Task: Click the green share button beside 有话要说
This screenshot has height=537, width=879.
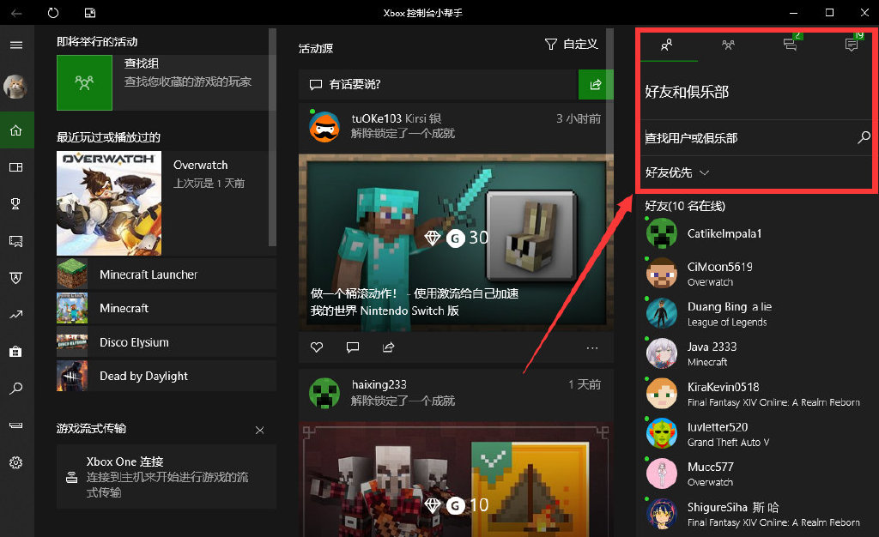Action: coord(596,85)
